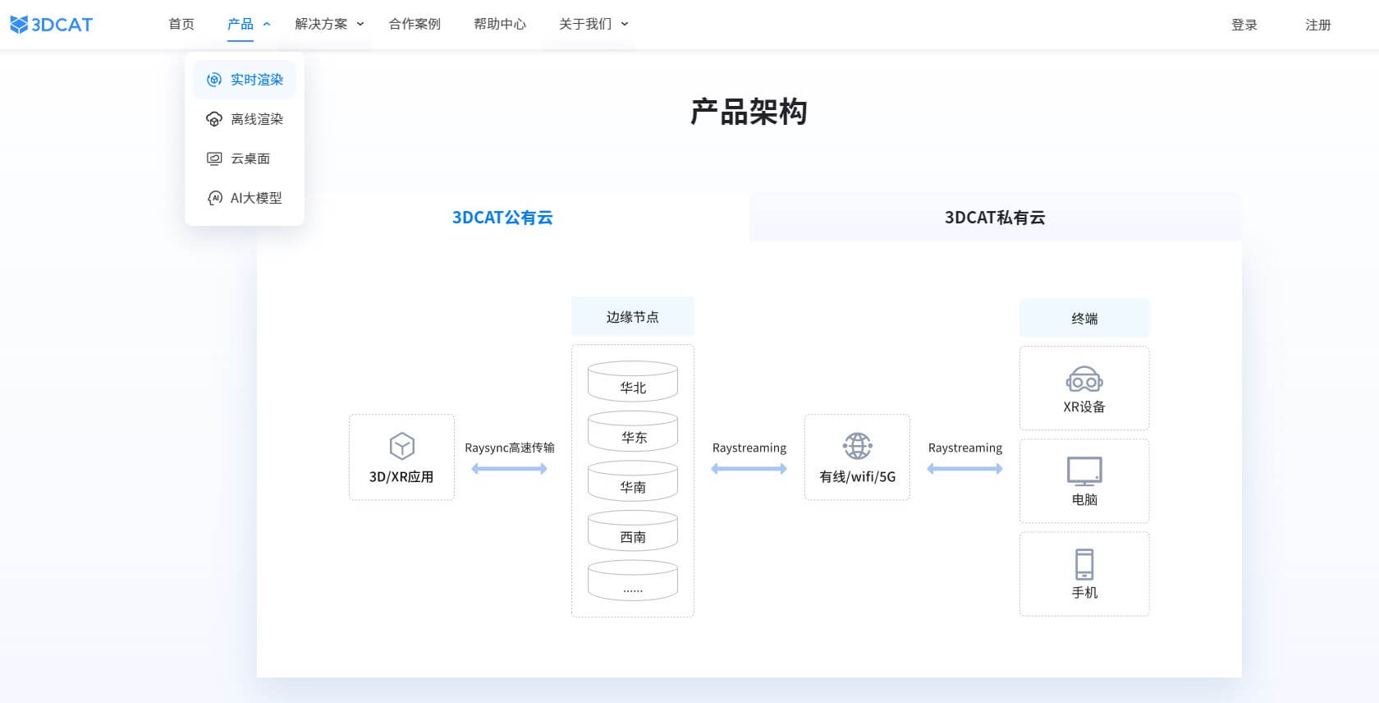
Task: Click the globe icon above 有线/wifi/5G
Action: click(857, 446)
